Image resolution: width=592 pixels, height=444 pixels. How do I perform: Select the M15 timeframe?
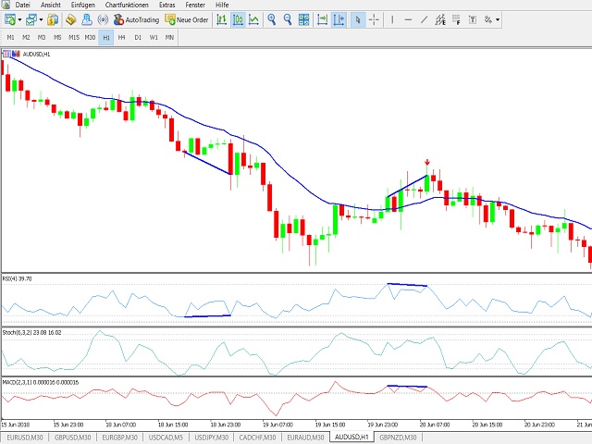[x=72, y=37]
